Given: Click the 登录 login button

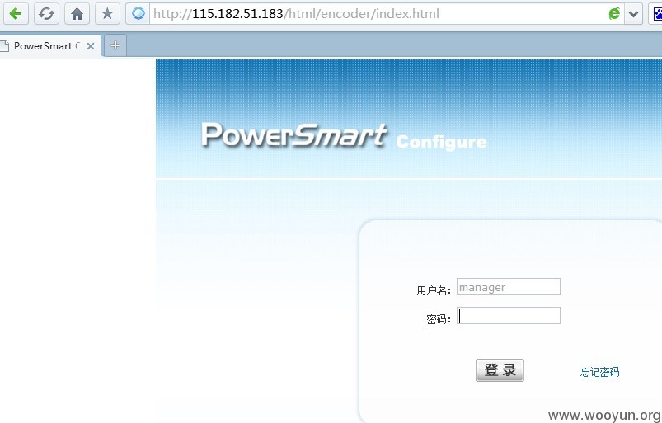Looking at the screenshot, I should tap(500, 370).
